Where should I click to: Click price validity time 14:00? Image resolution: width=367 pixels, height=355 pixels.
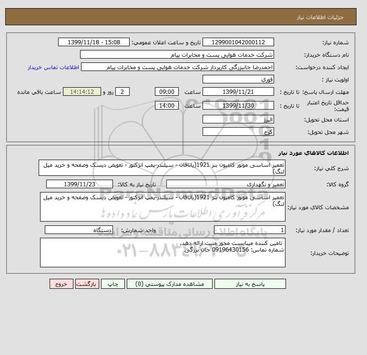[167, 105]
